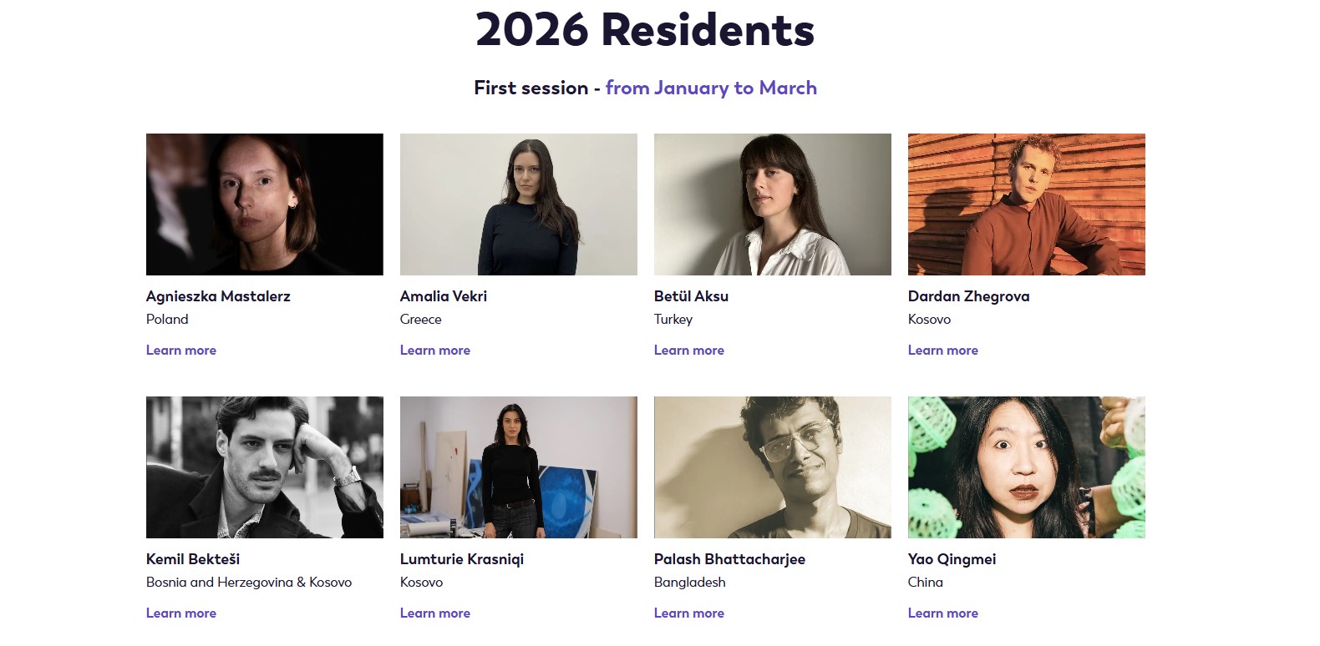
Task: Click Learn more under Amalia Vekri
Action: click(x=434, y=351)
